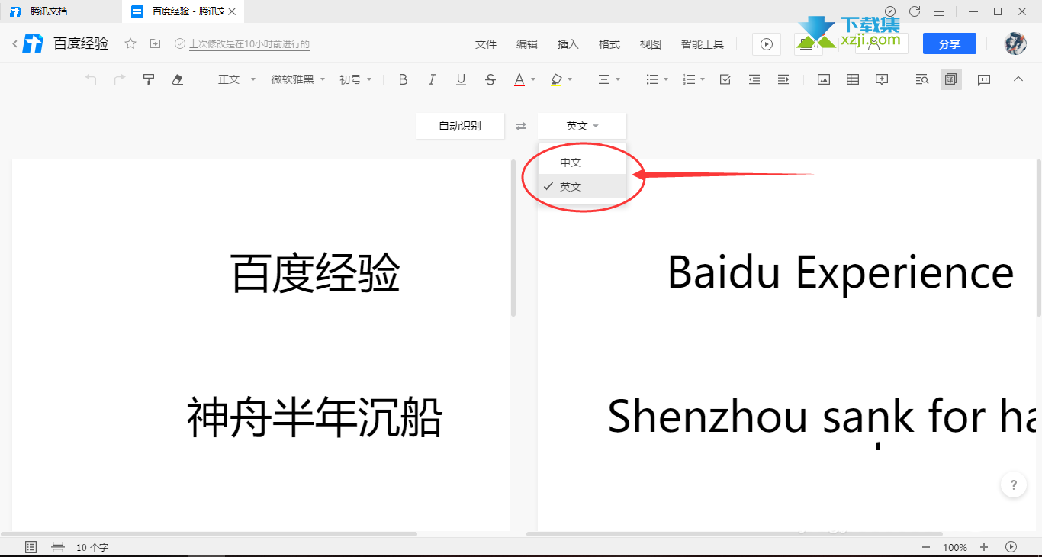Toggle underline formatting

click(461, 79)
